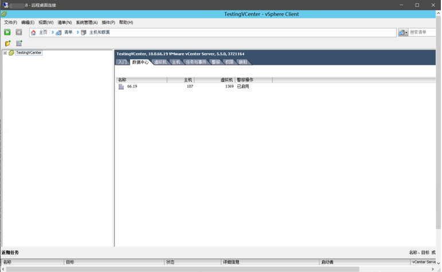Click the bottom horizontal scrollbar
This screenshot has height=272, width=442.
click(x=182, y=269)
